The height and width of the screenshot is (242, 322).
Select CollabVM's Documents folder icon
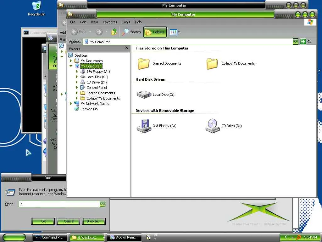[x=212, y=64]
